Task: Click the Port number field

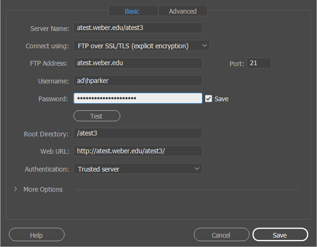Action: click(259, 63)
